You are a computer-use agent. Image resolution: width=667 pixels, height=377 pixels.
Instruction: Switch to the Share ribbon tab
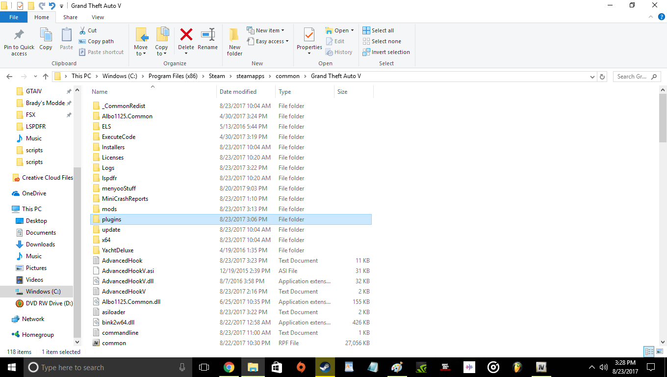70,17
